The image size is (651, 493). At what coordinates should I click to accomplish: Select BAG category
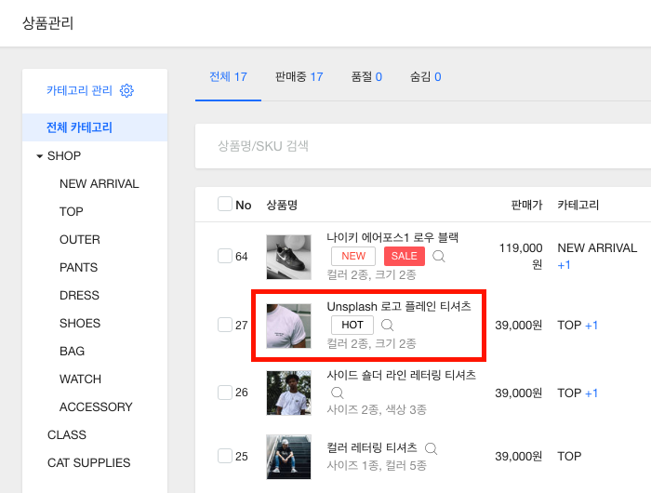(x=73, y=352)
